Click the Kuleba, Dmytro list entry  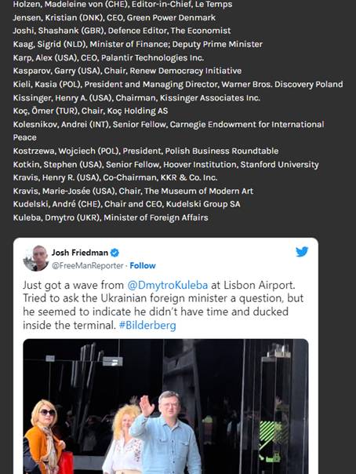click(x=111, y=217)
